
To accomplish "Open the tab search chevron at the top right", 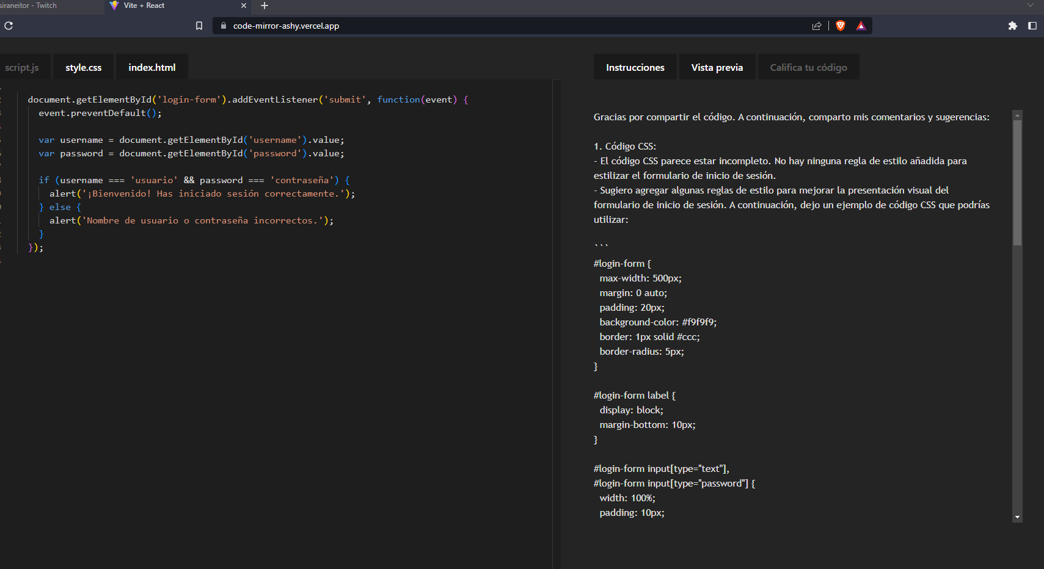I will (x=1031, y=5).
